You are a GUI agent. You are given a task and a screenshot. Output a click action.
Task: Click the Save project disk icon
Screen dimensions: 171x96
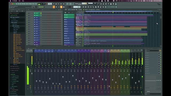click(111, 4)
